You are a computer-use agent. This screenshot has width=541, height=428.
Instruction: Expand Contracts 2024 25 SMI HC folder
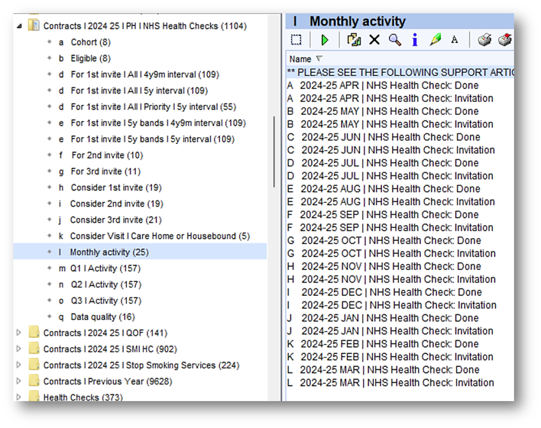(x=19, y=349)
